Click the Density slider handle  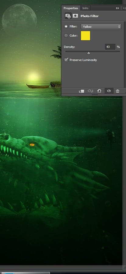(89, 53)
